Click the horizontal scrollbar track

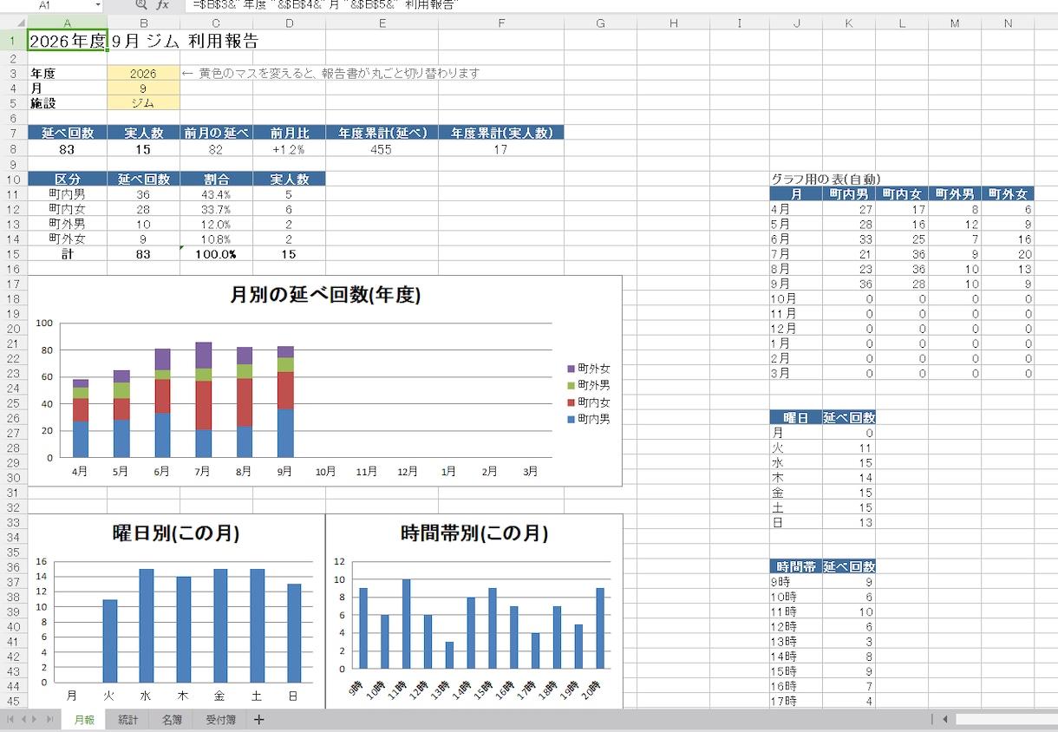[x=1006, y=720]
